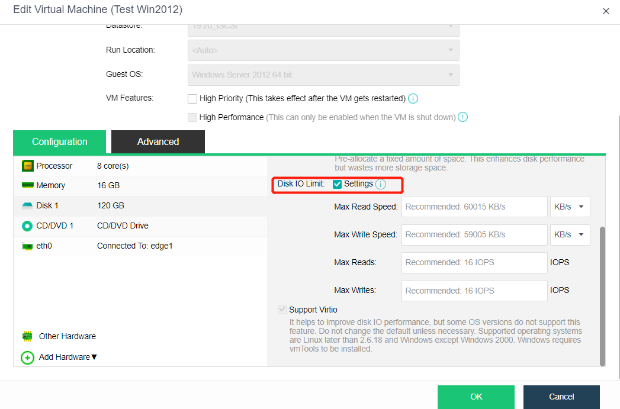Select the Processor hardware icon
Screen dimensions: 620x409
(x=28, y=166)
